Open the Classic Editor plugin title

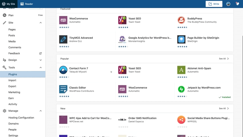(x=77, y=88)
